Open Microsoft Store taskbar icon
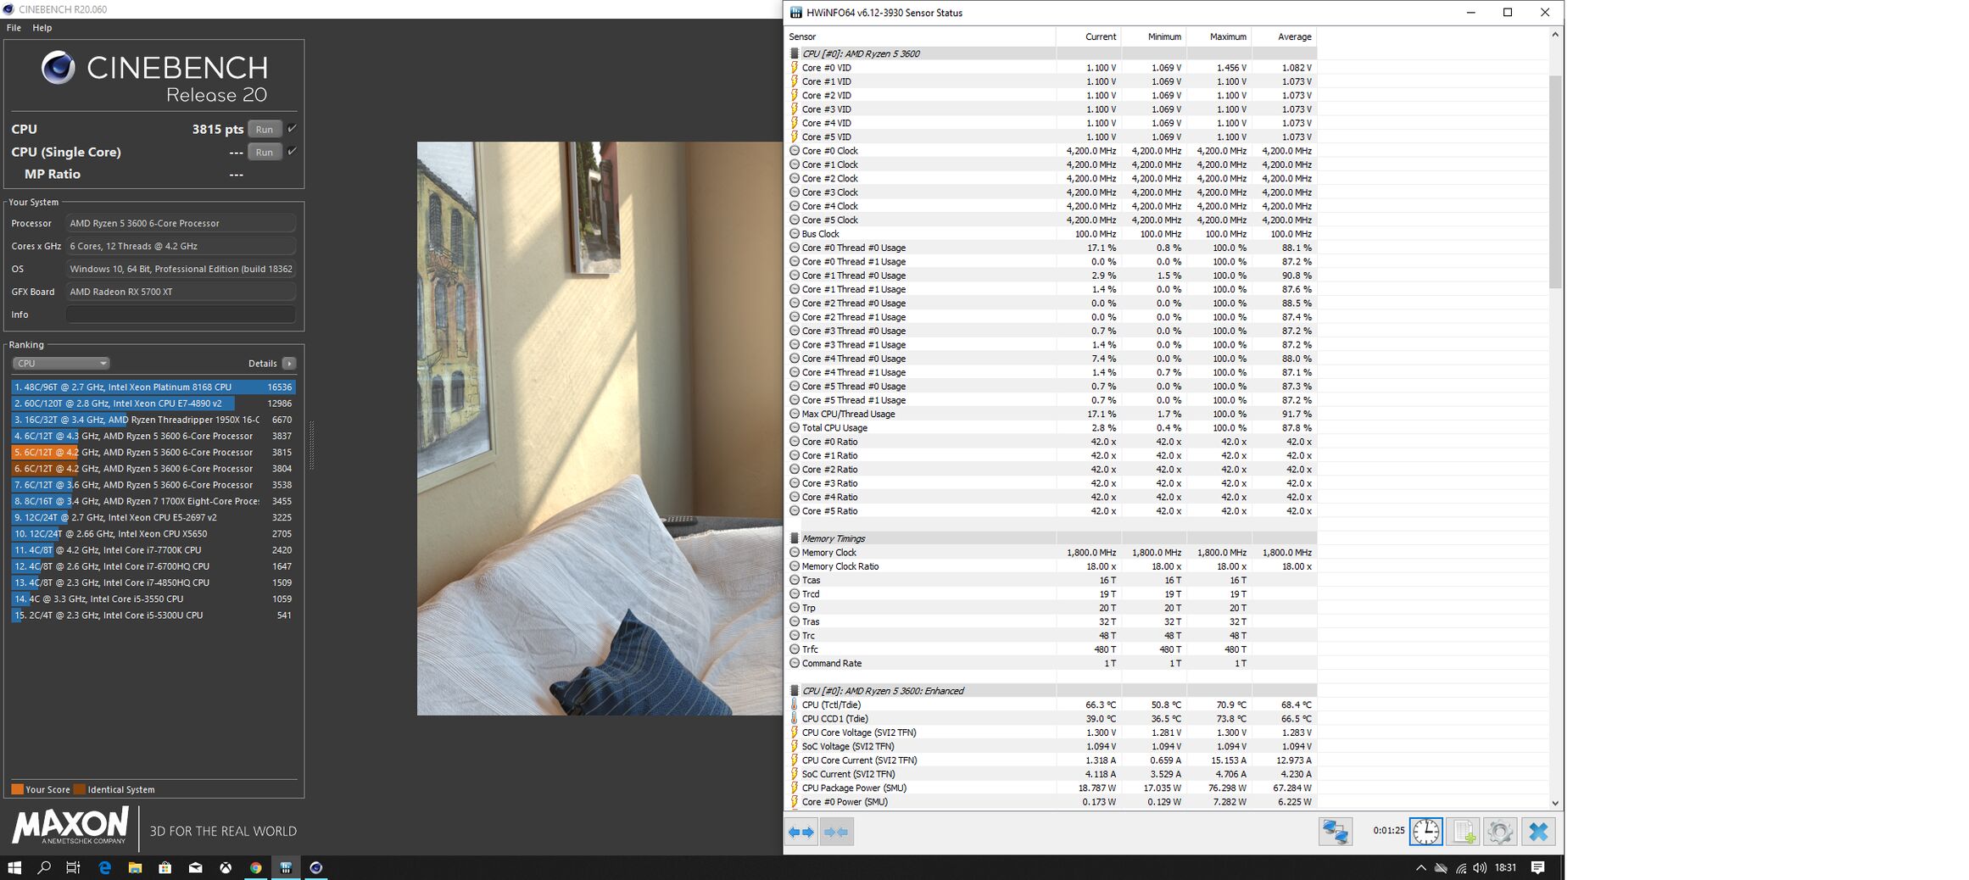This screenshot has height=880, width=1969. coord(165,867)
